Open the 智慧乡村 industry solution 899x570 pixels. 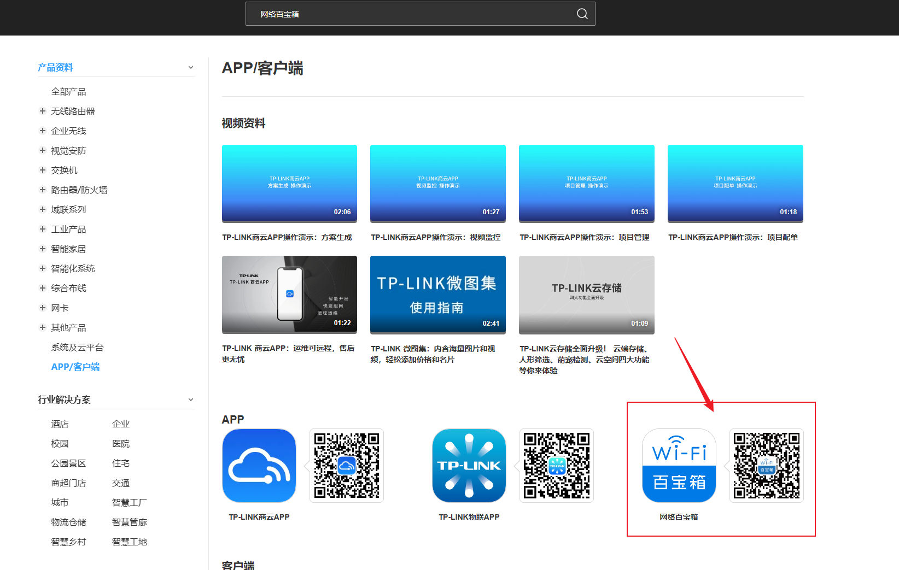click(68, 542)
